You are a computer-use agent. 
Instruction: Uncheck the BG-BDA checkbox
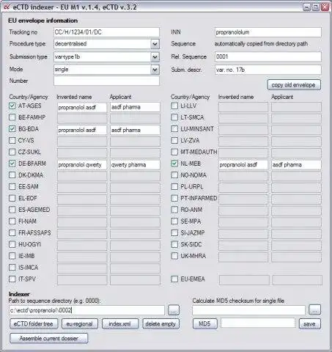[x=12, y=129]
